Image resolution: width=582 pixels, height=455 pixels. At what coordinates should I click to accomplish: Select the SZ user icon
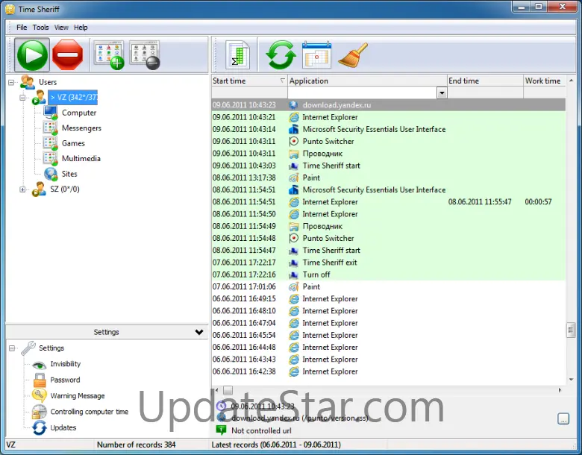[39, 189]
